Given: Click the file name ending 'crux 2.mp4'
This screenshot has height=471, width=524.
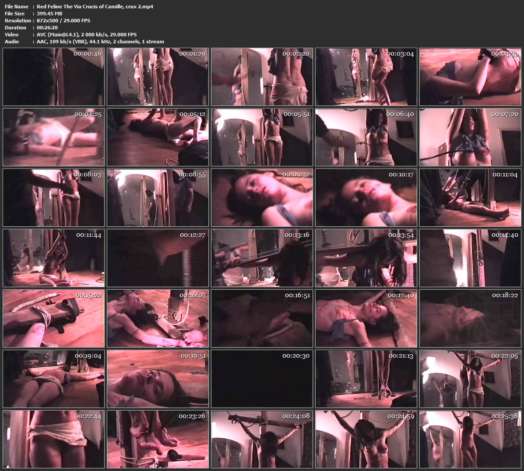Looking at the screenshot, I should [x=95, y=7].
